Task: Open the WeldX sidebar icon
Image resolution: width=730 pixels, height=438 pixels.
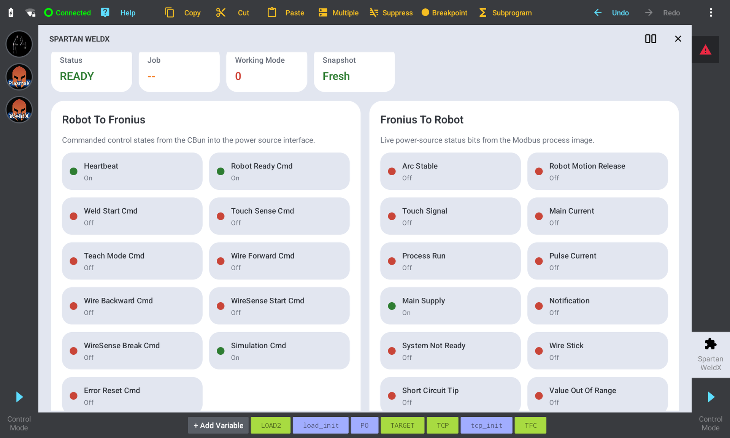Action: click(x=19, y=110)
